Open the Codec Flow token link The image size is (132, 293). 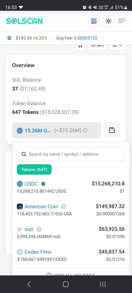point(38,252)
